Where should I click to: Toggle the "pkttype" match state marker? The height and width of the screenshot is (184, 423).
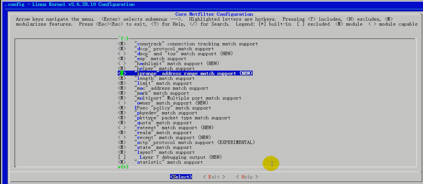[122, 118]
